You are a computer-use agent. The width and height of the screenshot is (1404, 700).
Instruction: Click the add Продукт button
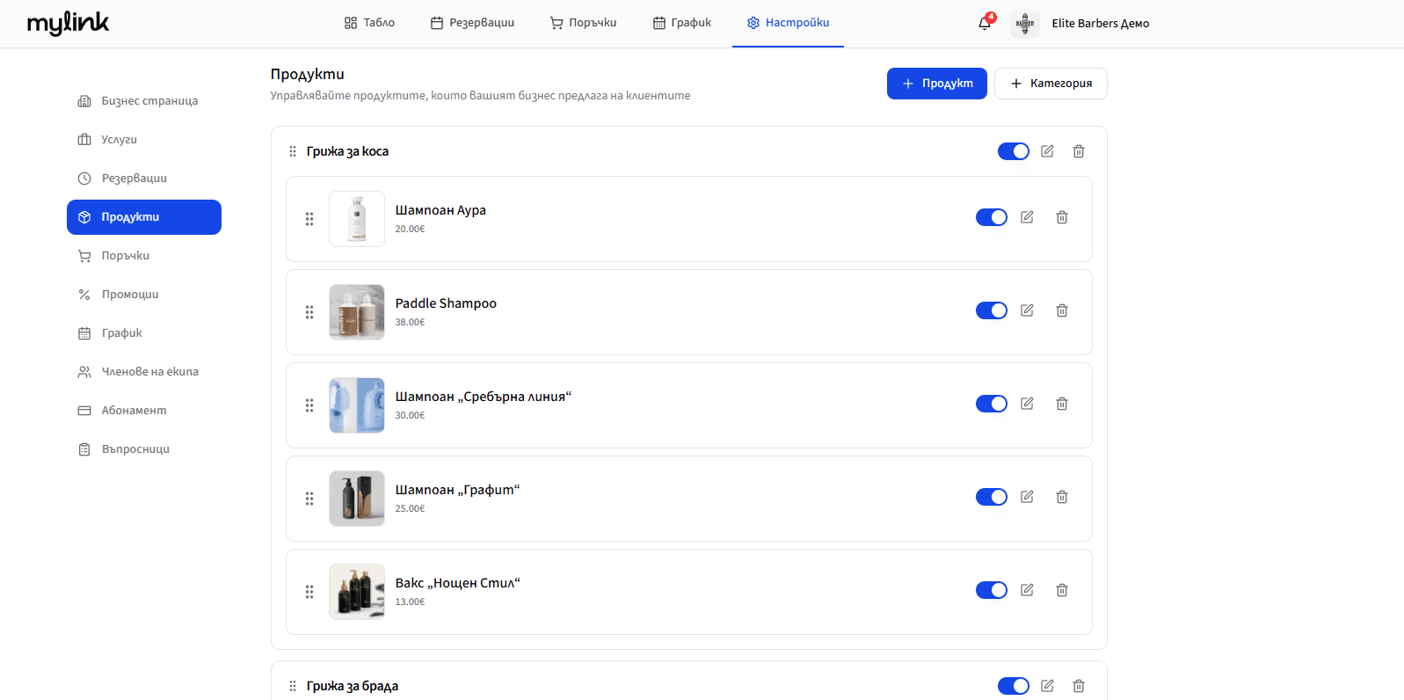[936, 84]
